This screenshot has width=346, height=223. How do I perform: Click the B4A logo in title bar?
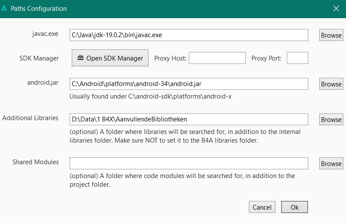tap(4, 9)
